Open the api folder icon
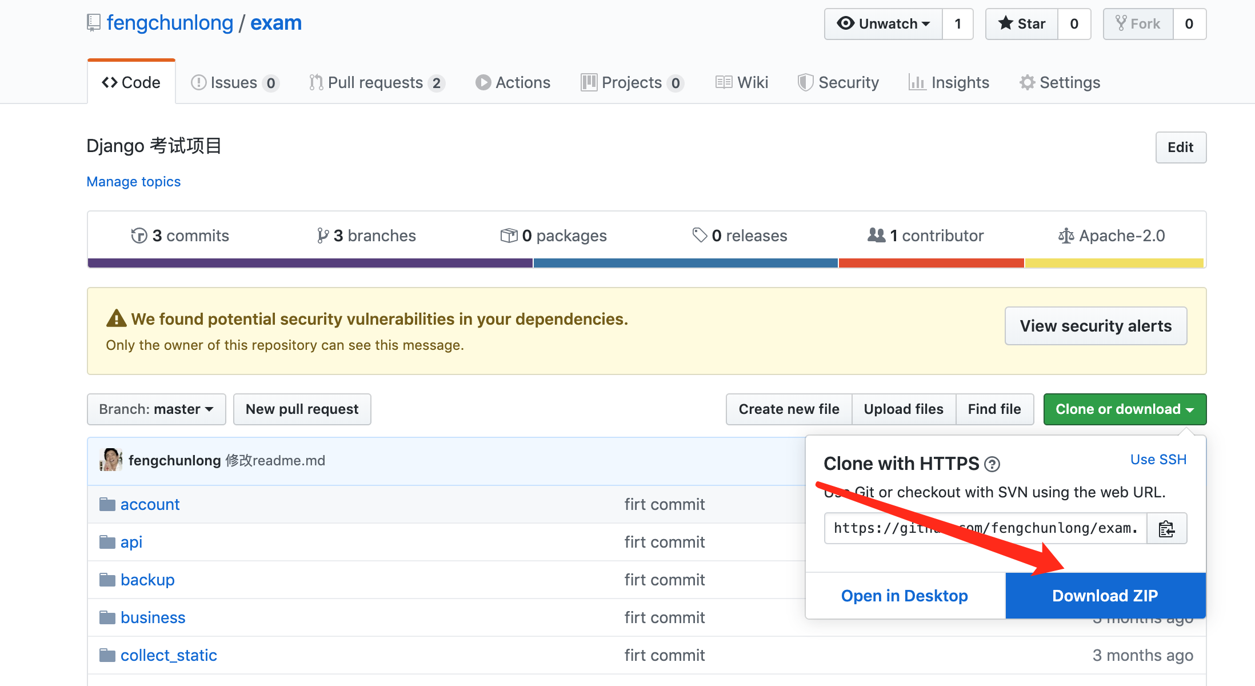The height and width of the screenshot is (686, 1255). coord(107,542)
